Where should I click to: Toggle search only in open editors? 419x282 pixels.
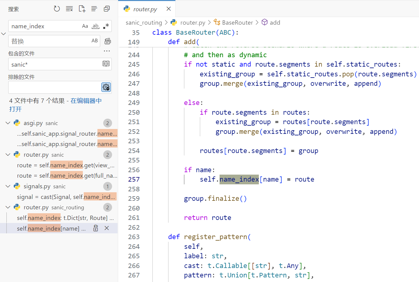pyautogui.click(x=106, y=64)
